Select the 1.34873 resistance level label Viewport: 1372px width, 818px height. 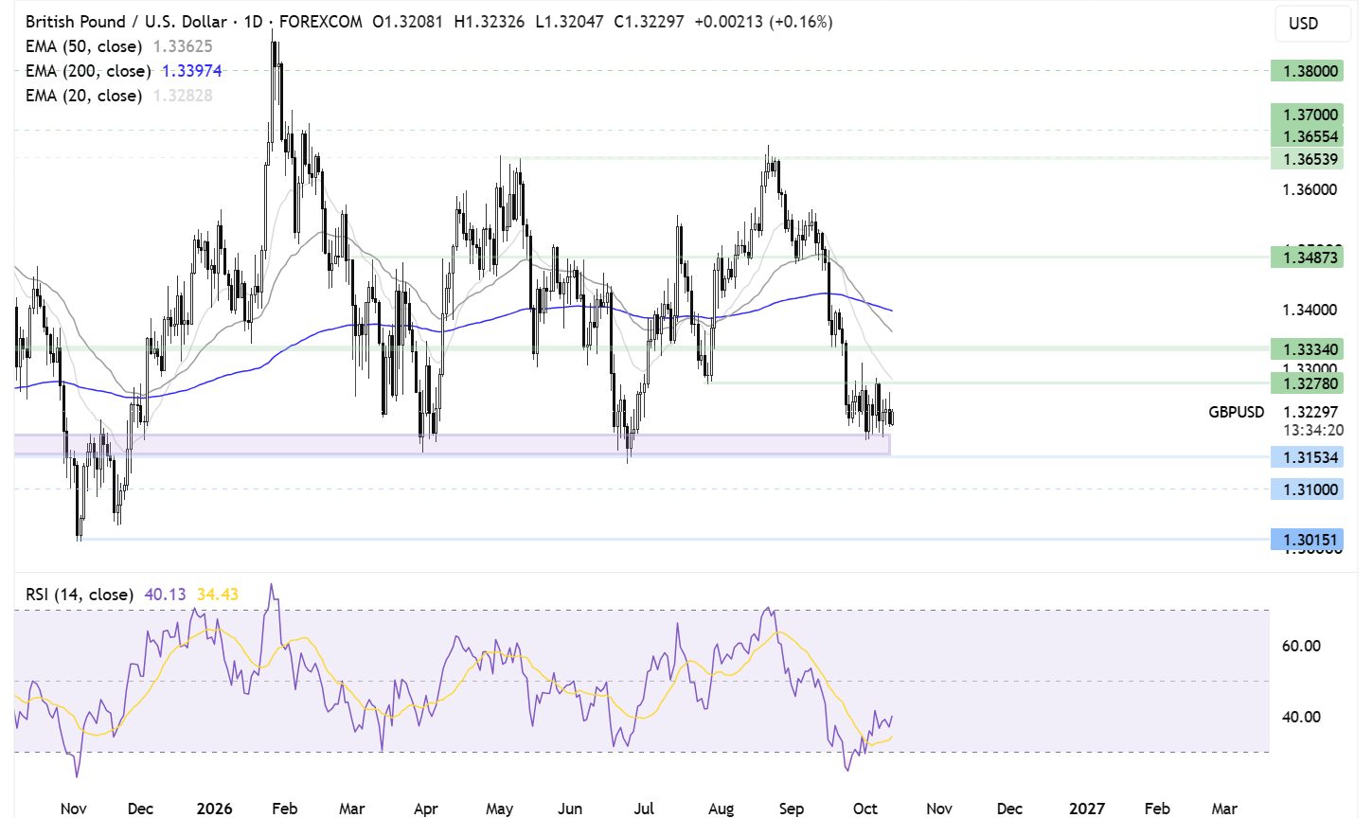tap(1307, 257)
